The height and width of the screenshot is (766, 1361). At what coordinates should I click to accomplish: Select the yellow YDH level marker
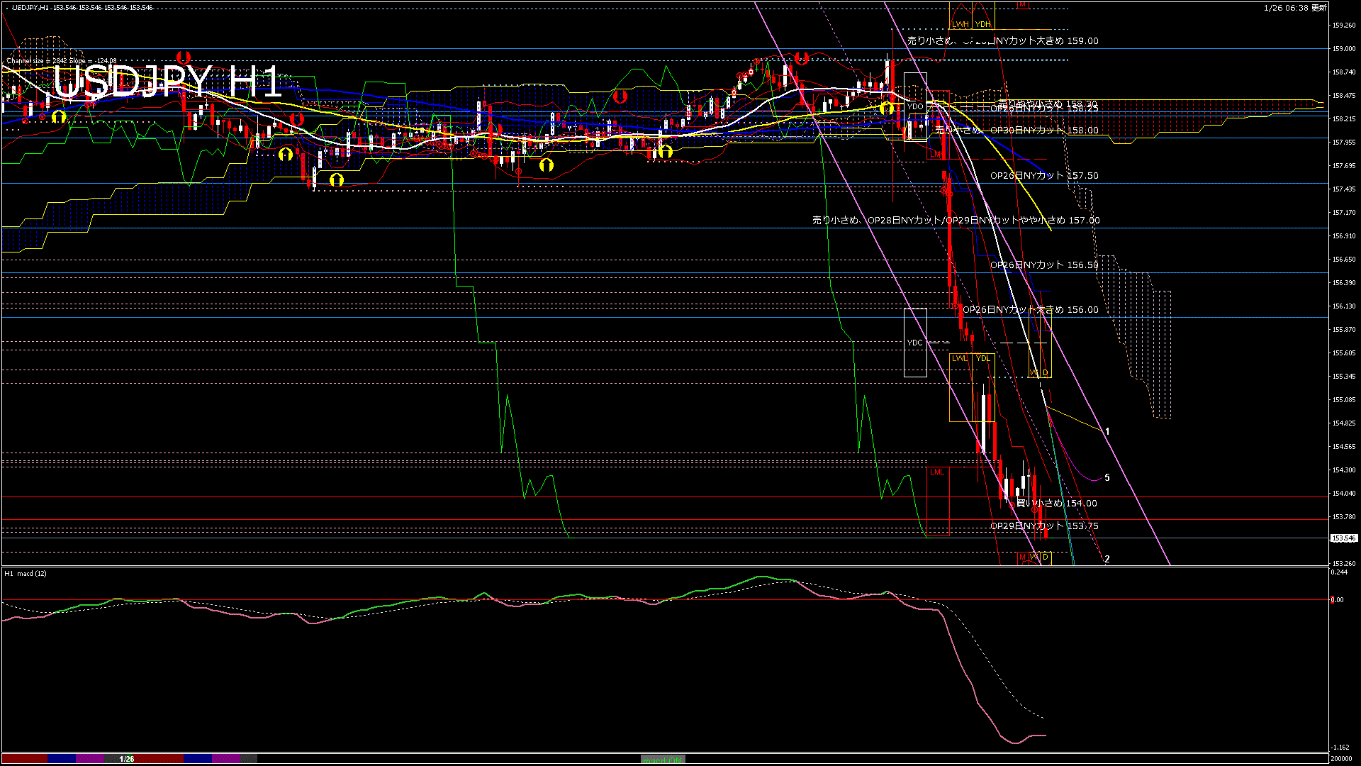tap(982, 24)
